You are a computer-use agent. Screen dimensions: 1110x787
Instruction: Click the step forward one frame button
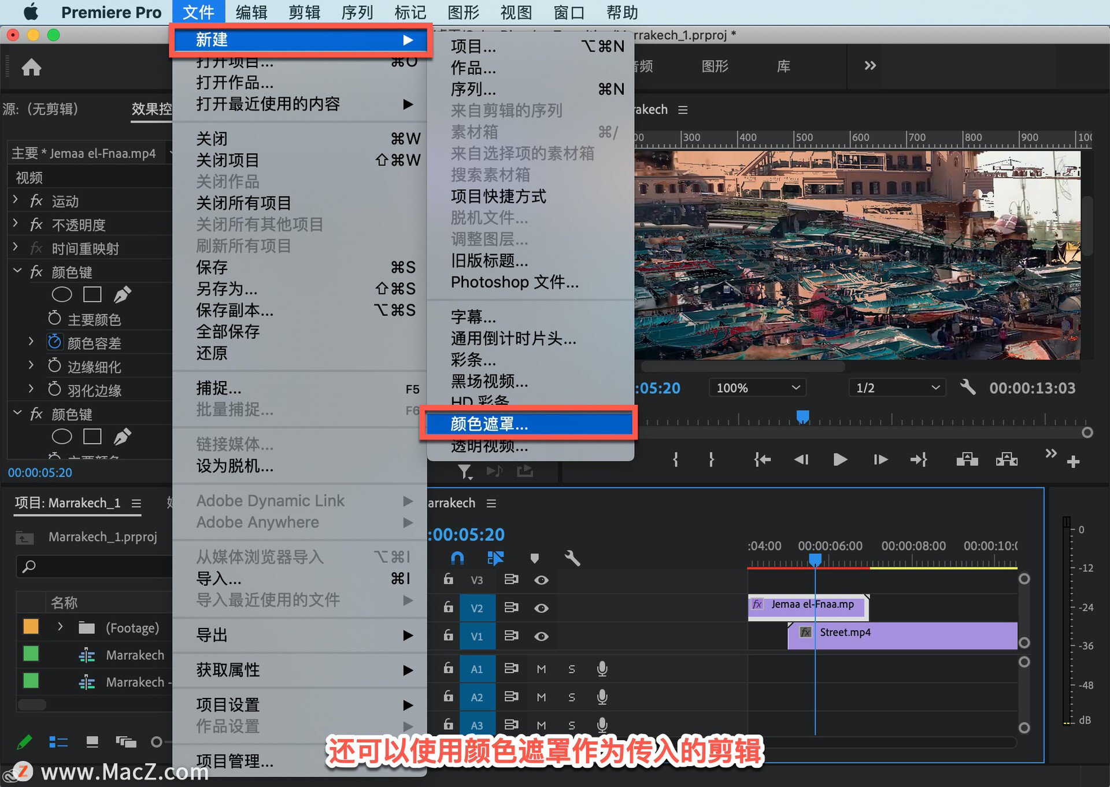click(880, 460)
